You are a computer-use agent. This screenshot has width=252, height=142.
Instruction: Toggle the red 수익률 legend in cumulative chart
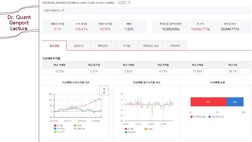pos(58,125)
